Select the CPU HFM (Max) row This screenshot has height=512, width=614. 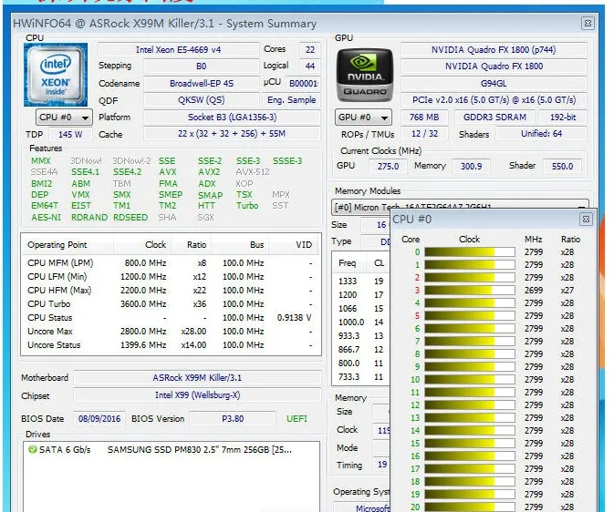click(x=171, y=291)
